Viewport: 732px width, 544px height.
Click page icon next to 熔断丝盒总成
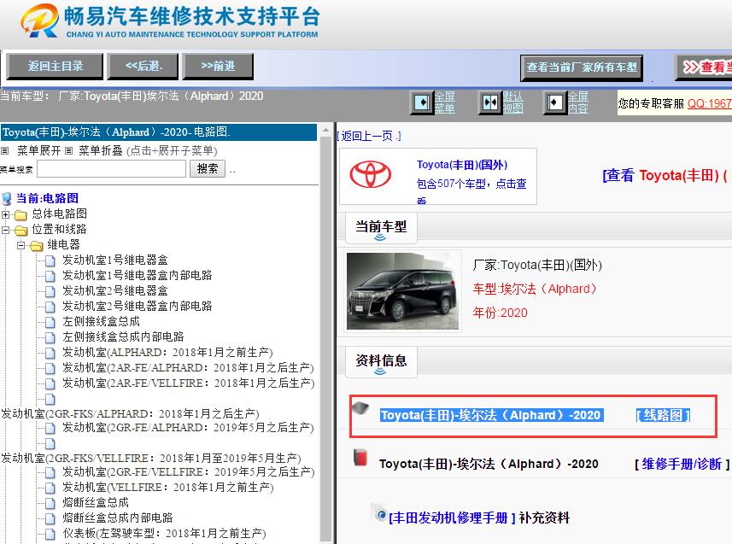(x=50, y=504)
